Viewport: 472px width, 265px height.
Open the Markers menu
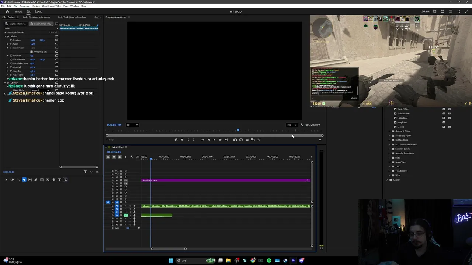pyautogui.click(x=36, y=6)
